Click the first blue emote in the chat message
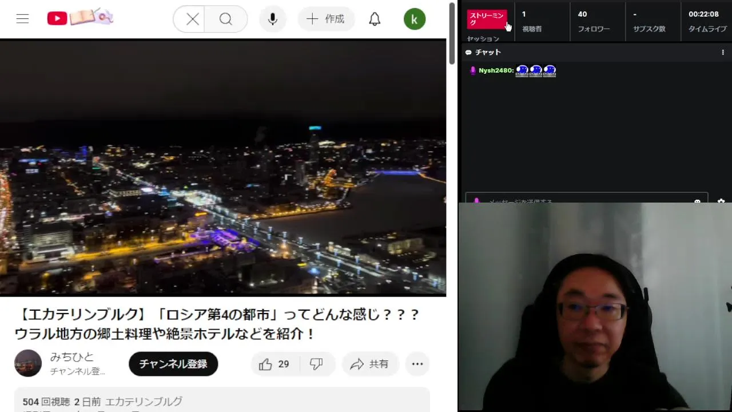This screenshot has height=412, width=732. pos(522,71)
